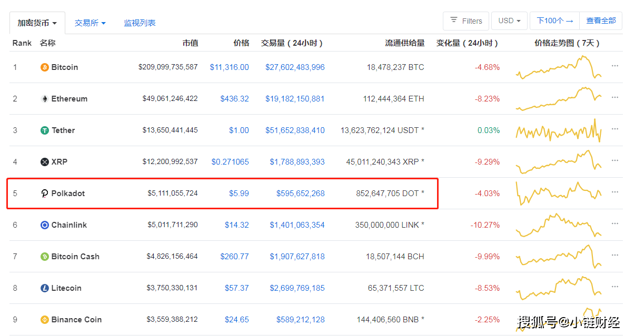Select Chainlink change value -10.27%

click(x=485, y=225)
